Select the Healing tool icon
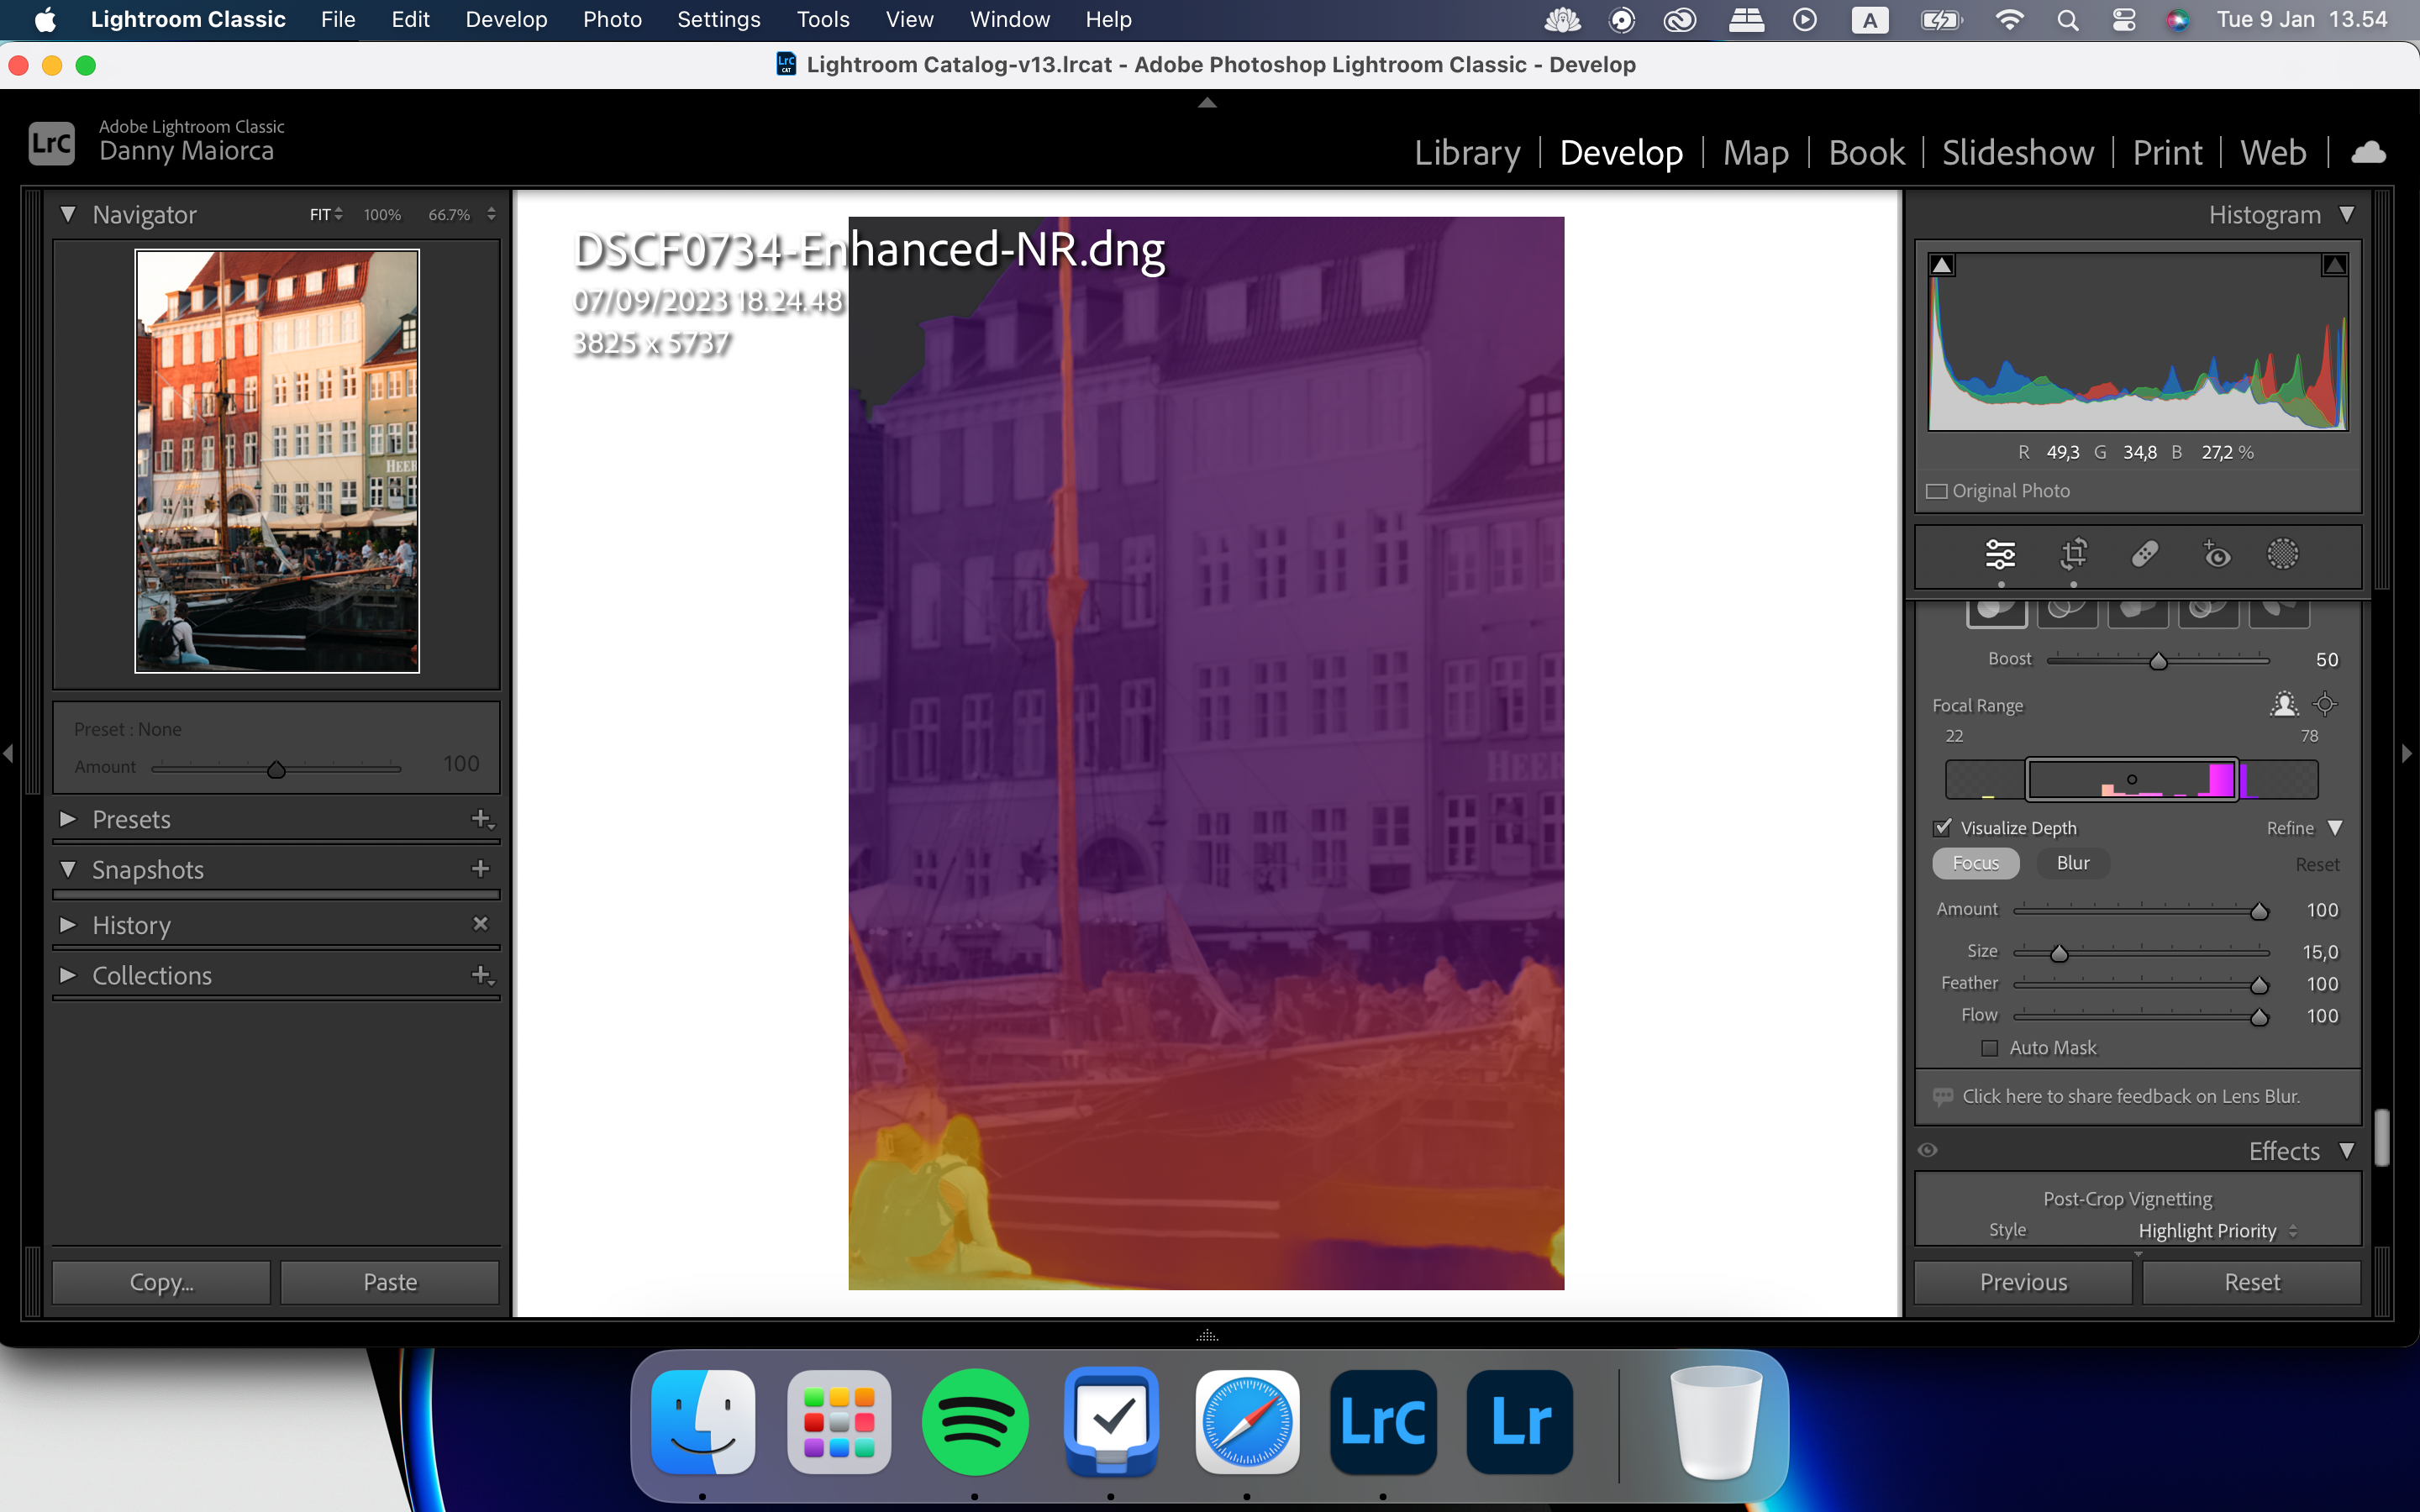2420x1512 pixels. point(2143,554)
